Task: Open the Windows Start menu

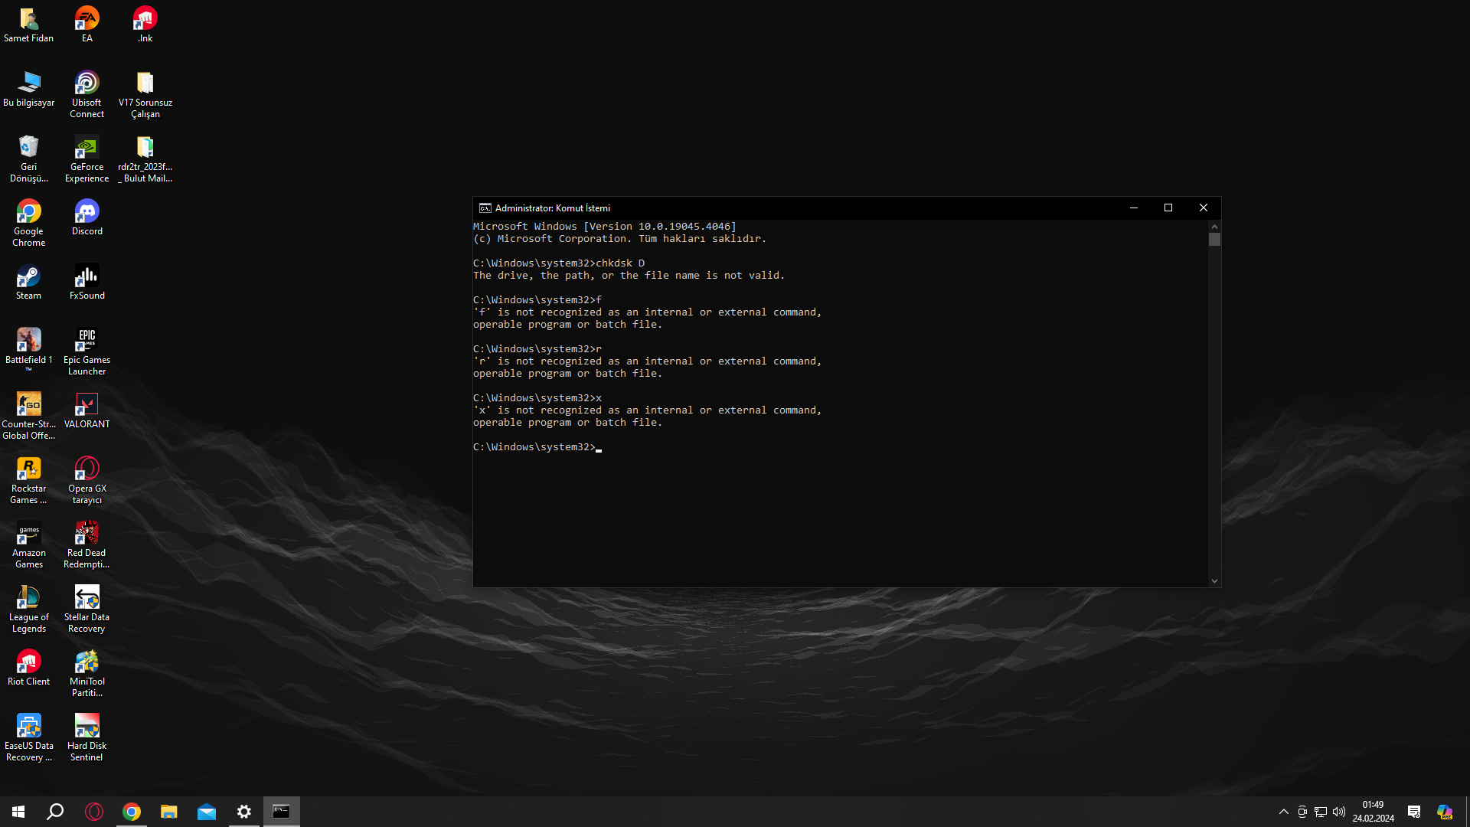Action: 18,812
